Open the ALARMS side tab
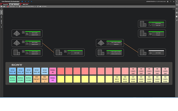This screenshot has height=111, width=178. tap(2, 22)
